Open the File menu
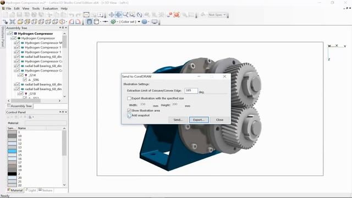352x198 pixels. coord(9,8)
